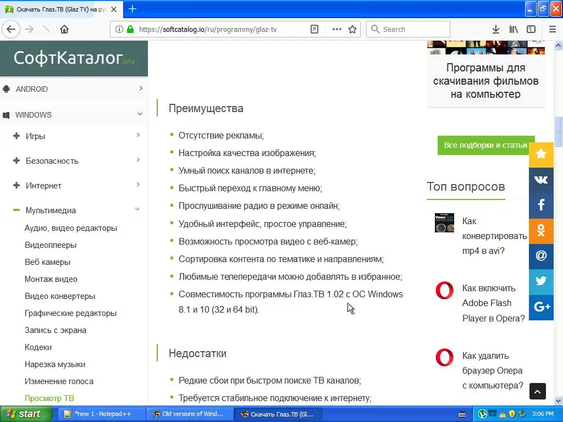Open Монтаж видео category
The image size is (563, 422).
tap(51, 279)
